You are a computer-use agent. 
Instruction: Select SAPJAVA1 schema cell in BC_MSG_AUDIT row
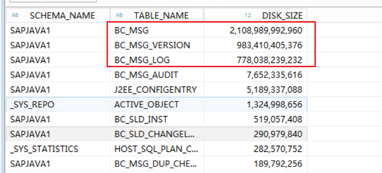point(58,75)
